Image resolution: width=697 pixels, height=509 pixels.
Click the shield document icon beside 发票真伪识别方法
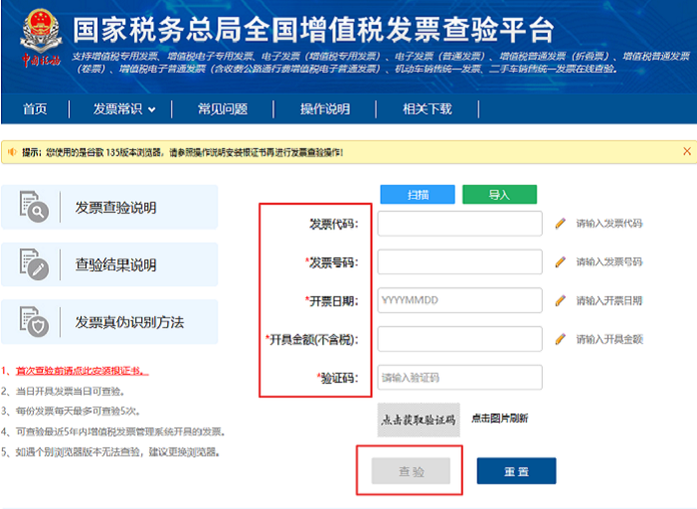(34, 321)
